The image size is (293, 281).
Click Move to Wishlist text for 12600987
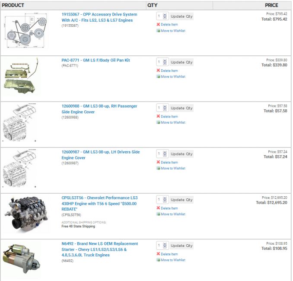(x=173, y=168)
